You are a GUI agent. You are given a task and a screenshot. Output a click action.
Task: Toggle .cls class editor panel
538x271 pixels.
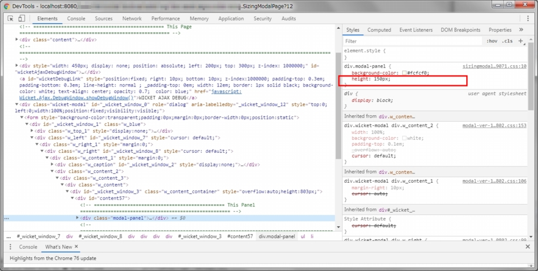pyautogui.click(x=507, y=41)
